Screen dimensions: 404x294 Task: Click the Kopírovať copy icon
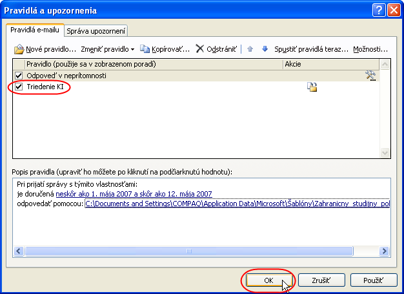[145, 48]
